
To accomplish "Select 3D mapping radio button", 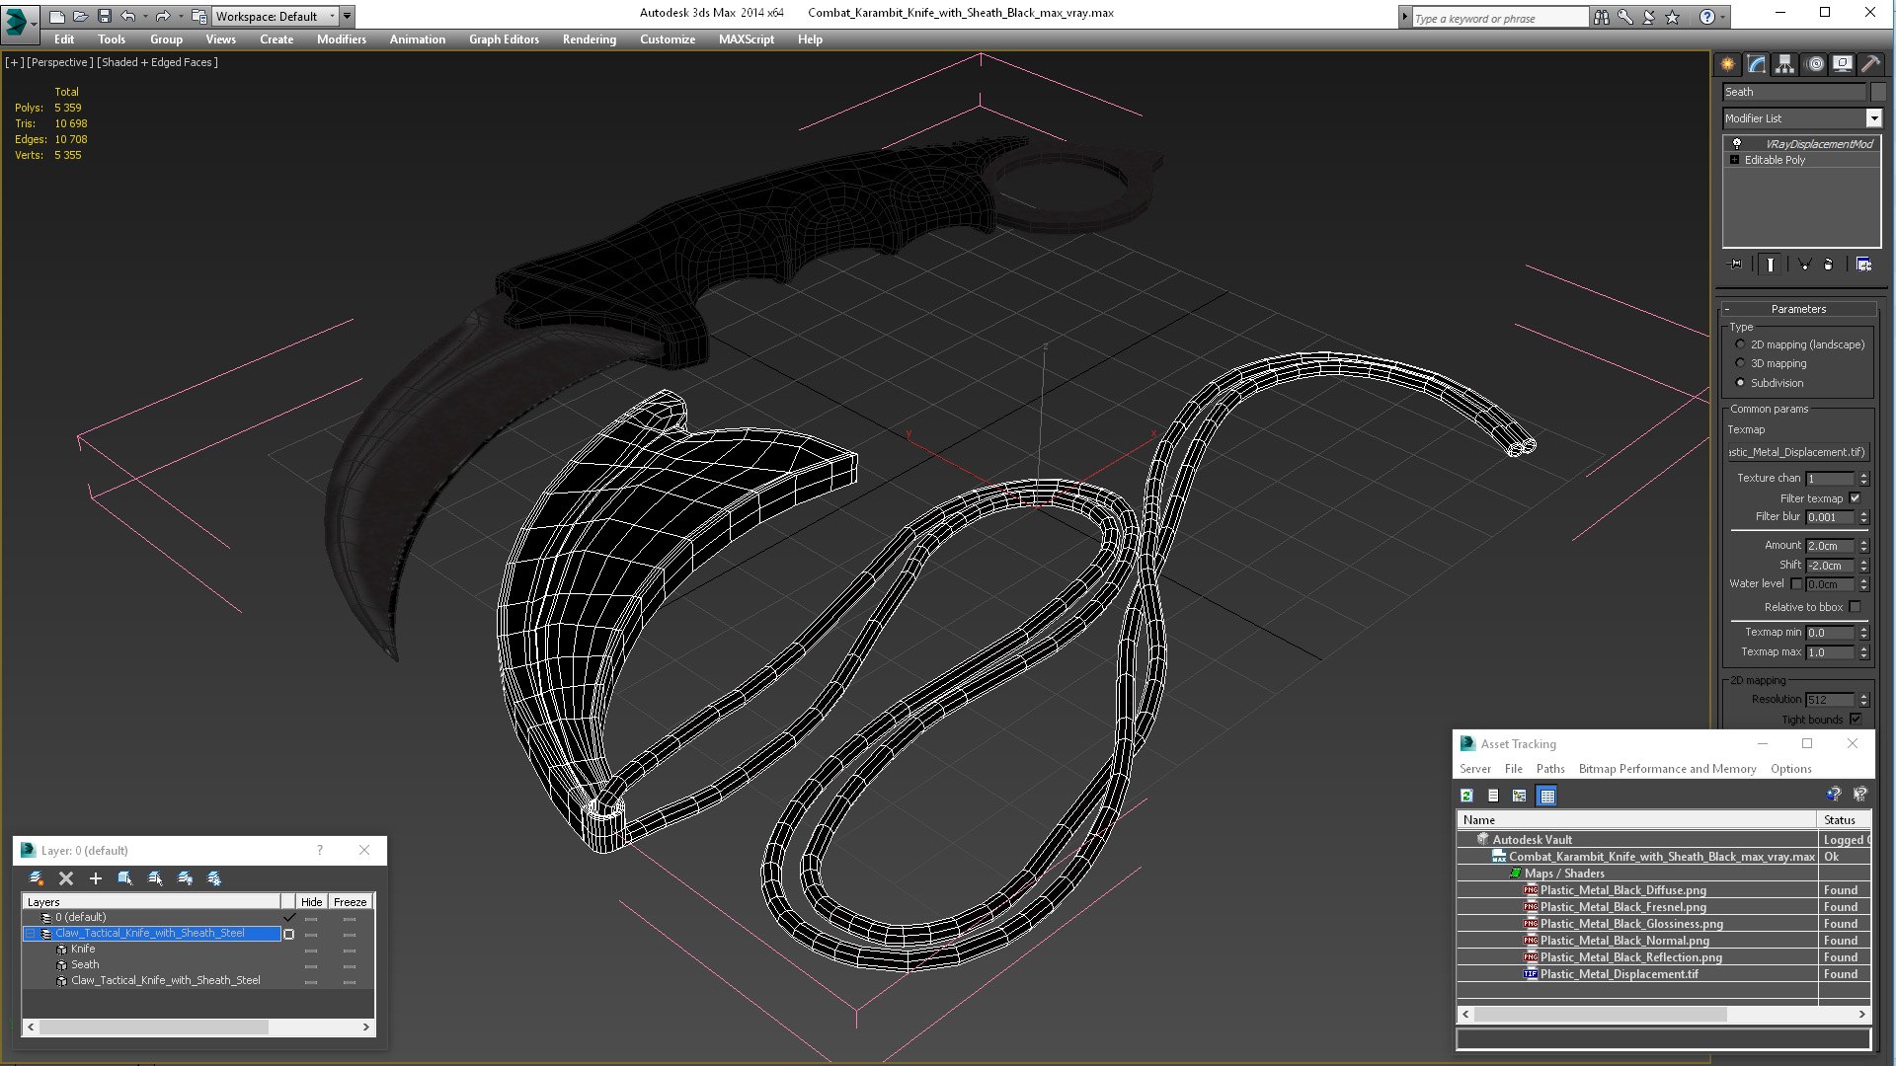I will (x=1740, y=363).
